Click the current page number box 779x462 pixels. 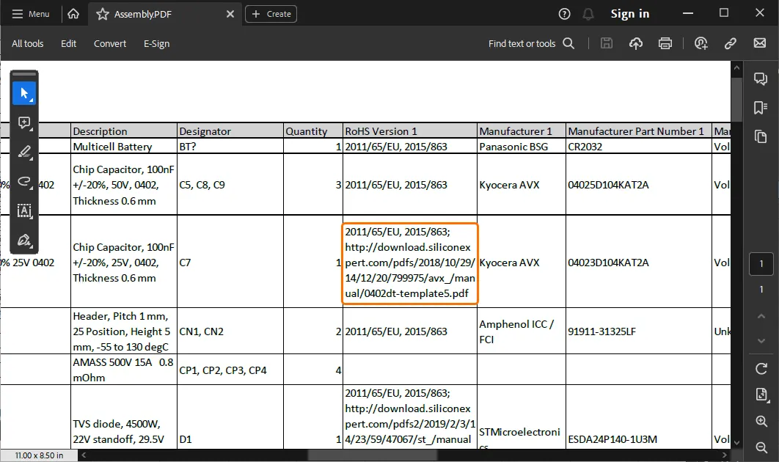tap(761, 264)
